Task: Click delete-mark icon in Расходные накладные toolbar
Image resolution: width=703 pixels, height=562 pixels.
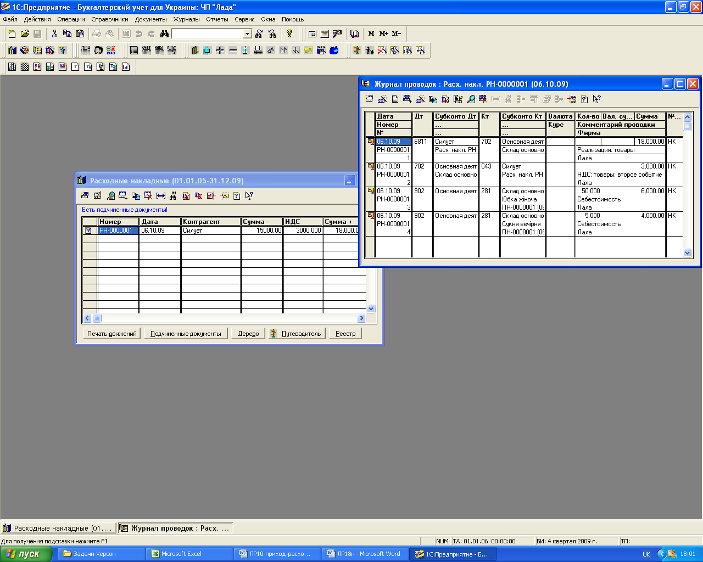Action: [148, 196]
